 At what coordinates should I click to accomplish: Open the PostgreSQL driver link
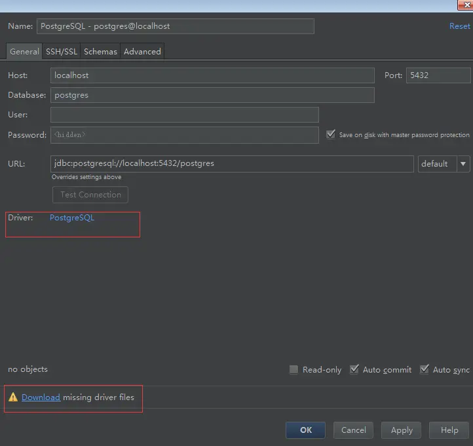(72, 218)
